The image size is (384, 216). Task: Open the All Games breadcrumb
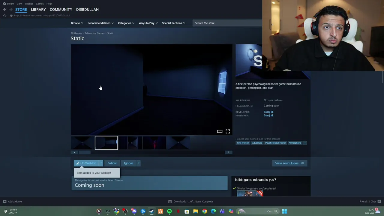click(x=76, y=33)
